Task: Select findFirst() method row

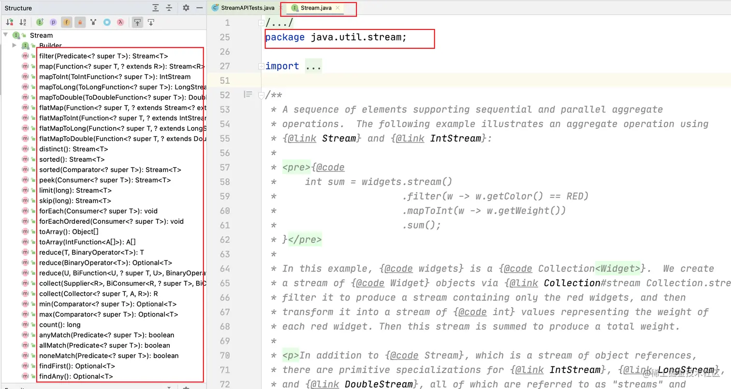Action: (x=77, y=366)
